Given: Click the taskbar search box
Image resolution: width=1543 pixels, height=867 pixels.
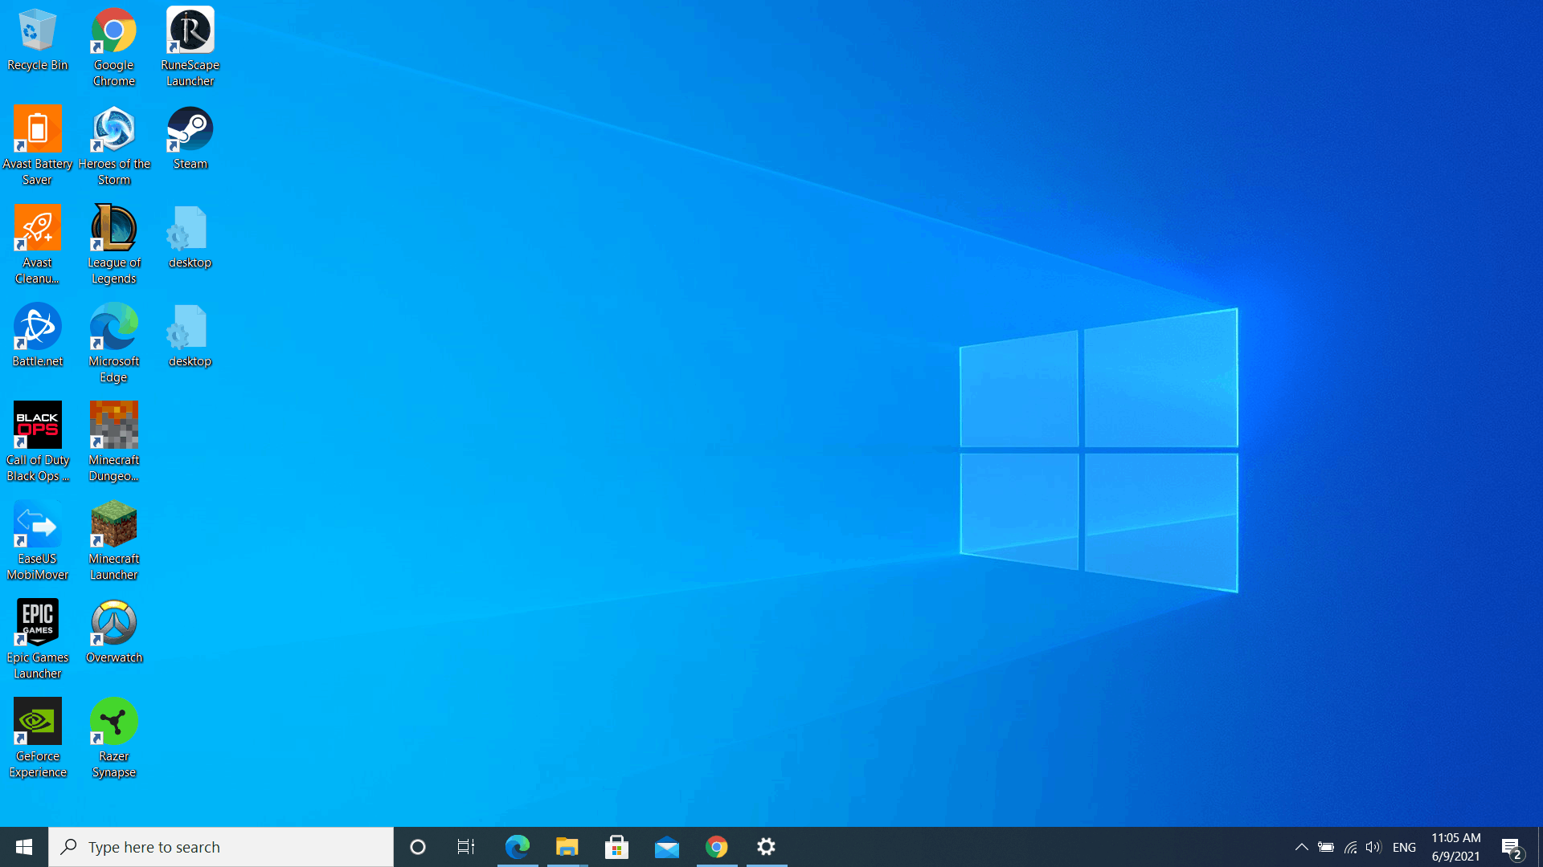Looking at the screenshot, I should pos(221,847).
